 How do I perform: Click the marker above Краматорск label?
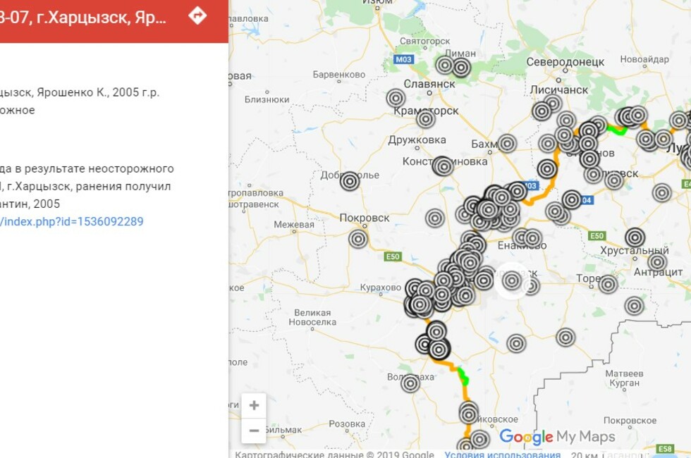pos(396,99)
